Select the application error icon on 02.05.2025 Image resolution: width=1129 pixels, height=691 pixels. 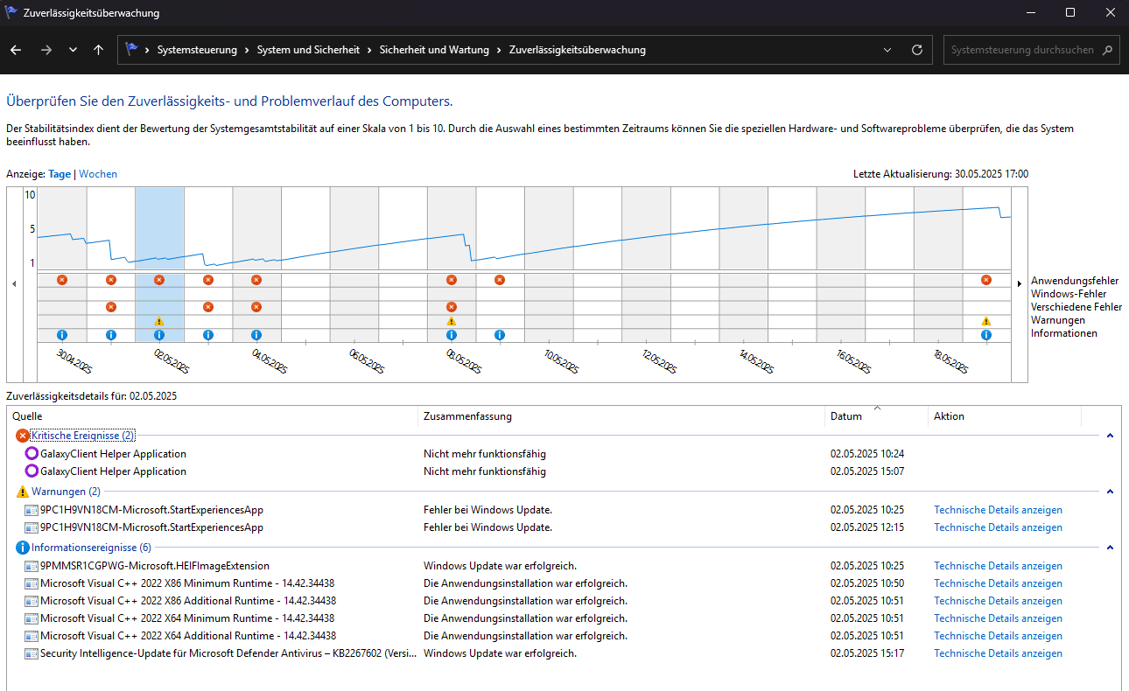[159, 280]
